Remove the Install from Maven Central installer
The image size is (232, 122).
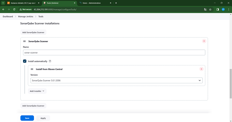pyautogui.click(x=201, y=69)
